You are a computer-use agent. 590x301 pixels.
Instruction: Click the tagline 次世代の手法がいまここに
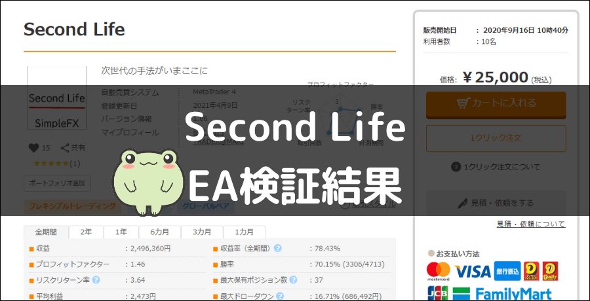[154, 70]
